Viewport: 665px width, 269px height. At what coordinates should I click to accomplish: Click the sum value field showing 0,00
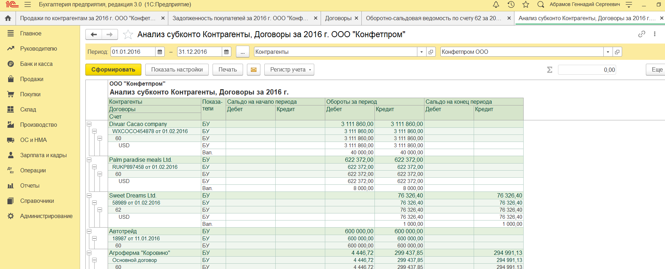587,70
